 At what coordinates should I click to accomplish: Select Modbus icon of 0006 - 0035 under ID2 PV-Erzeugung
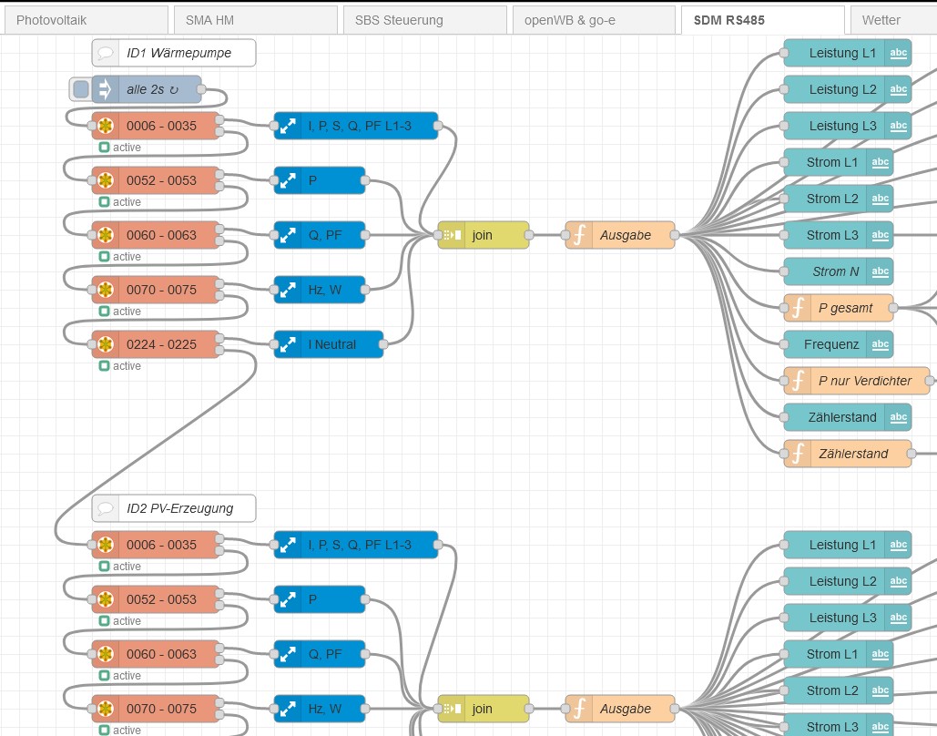[106, 545]
